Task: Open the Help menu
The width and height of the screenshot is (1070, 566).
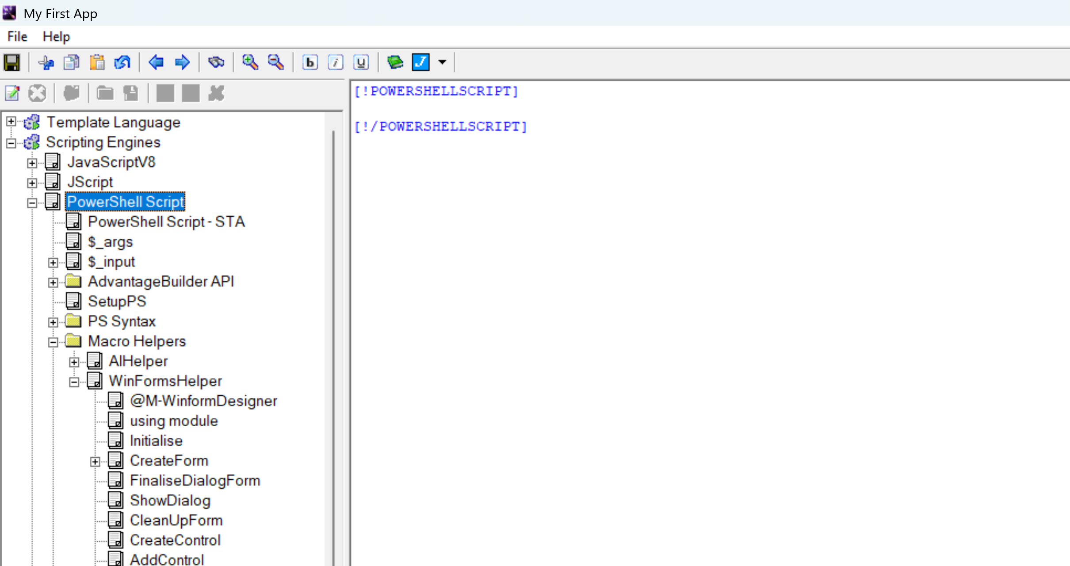Action: pos(56,37)
